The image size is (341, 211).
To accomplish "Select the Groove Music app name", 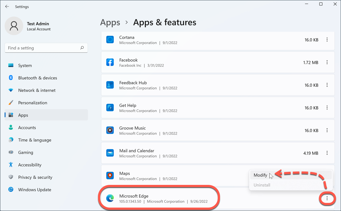I will tap(133, 128).
